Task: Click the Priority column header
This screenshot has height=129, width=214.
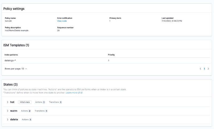Action: (x=111, y=55)
